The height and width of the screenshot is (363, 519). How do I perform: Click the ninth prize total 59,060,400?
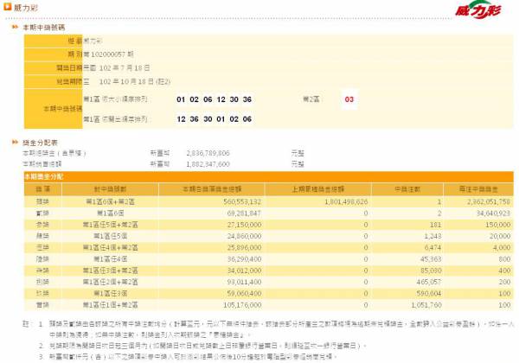coord(244,294)
